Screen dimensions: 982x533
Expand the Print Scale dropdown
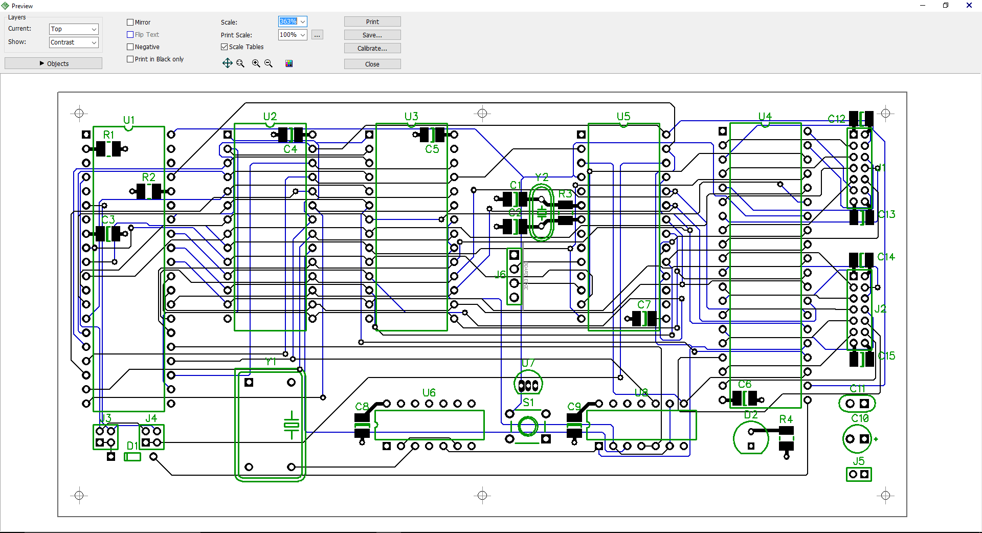(x=303, y=35)
